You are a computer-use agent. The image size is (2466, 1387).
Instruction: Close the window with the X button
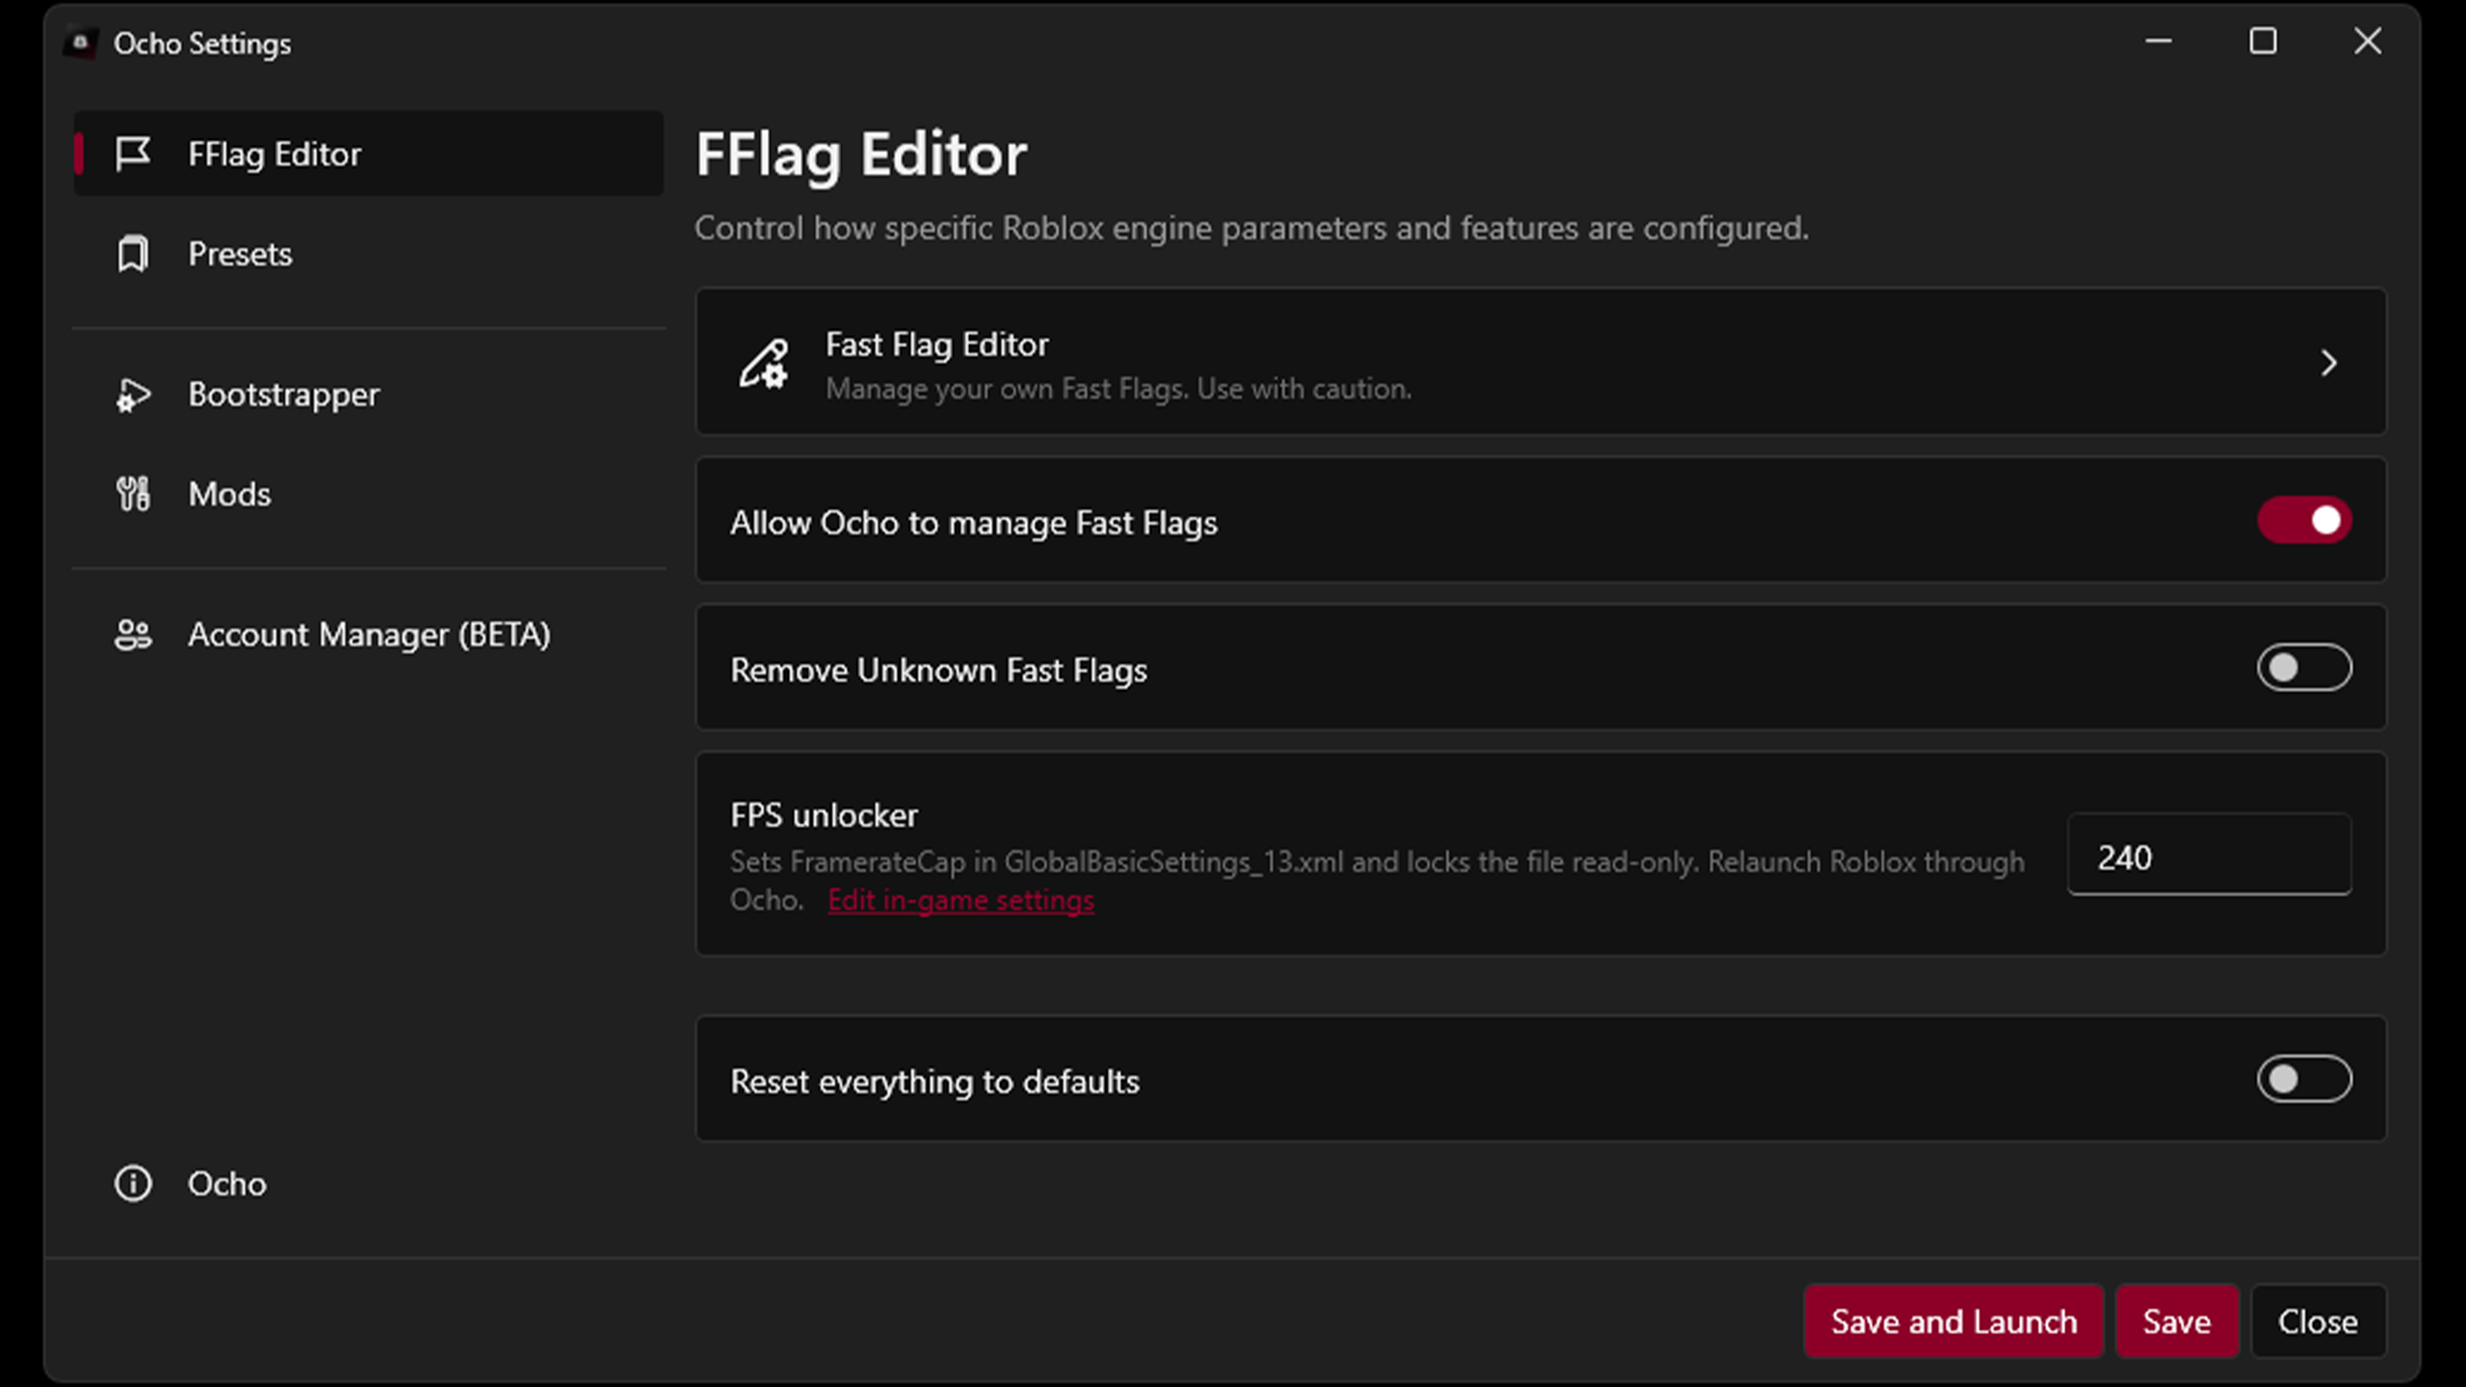coord(2368,41)
